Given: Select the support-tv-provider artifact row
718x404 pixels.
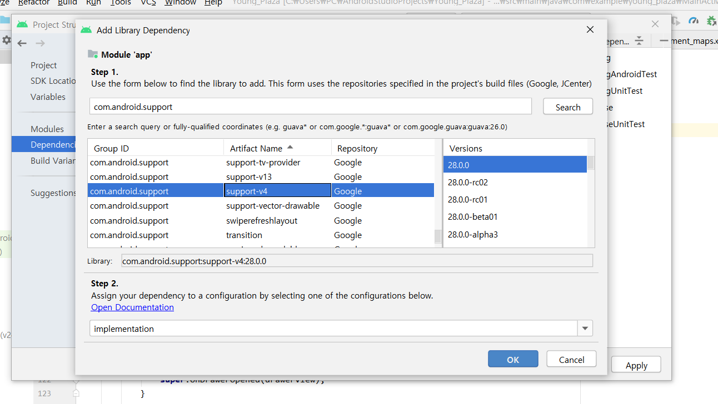Looking at the screenshot, I should click(261, 163).
